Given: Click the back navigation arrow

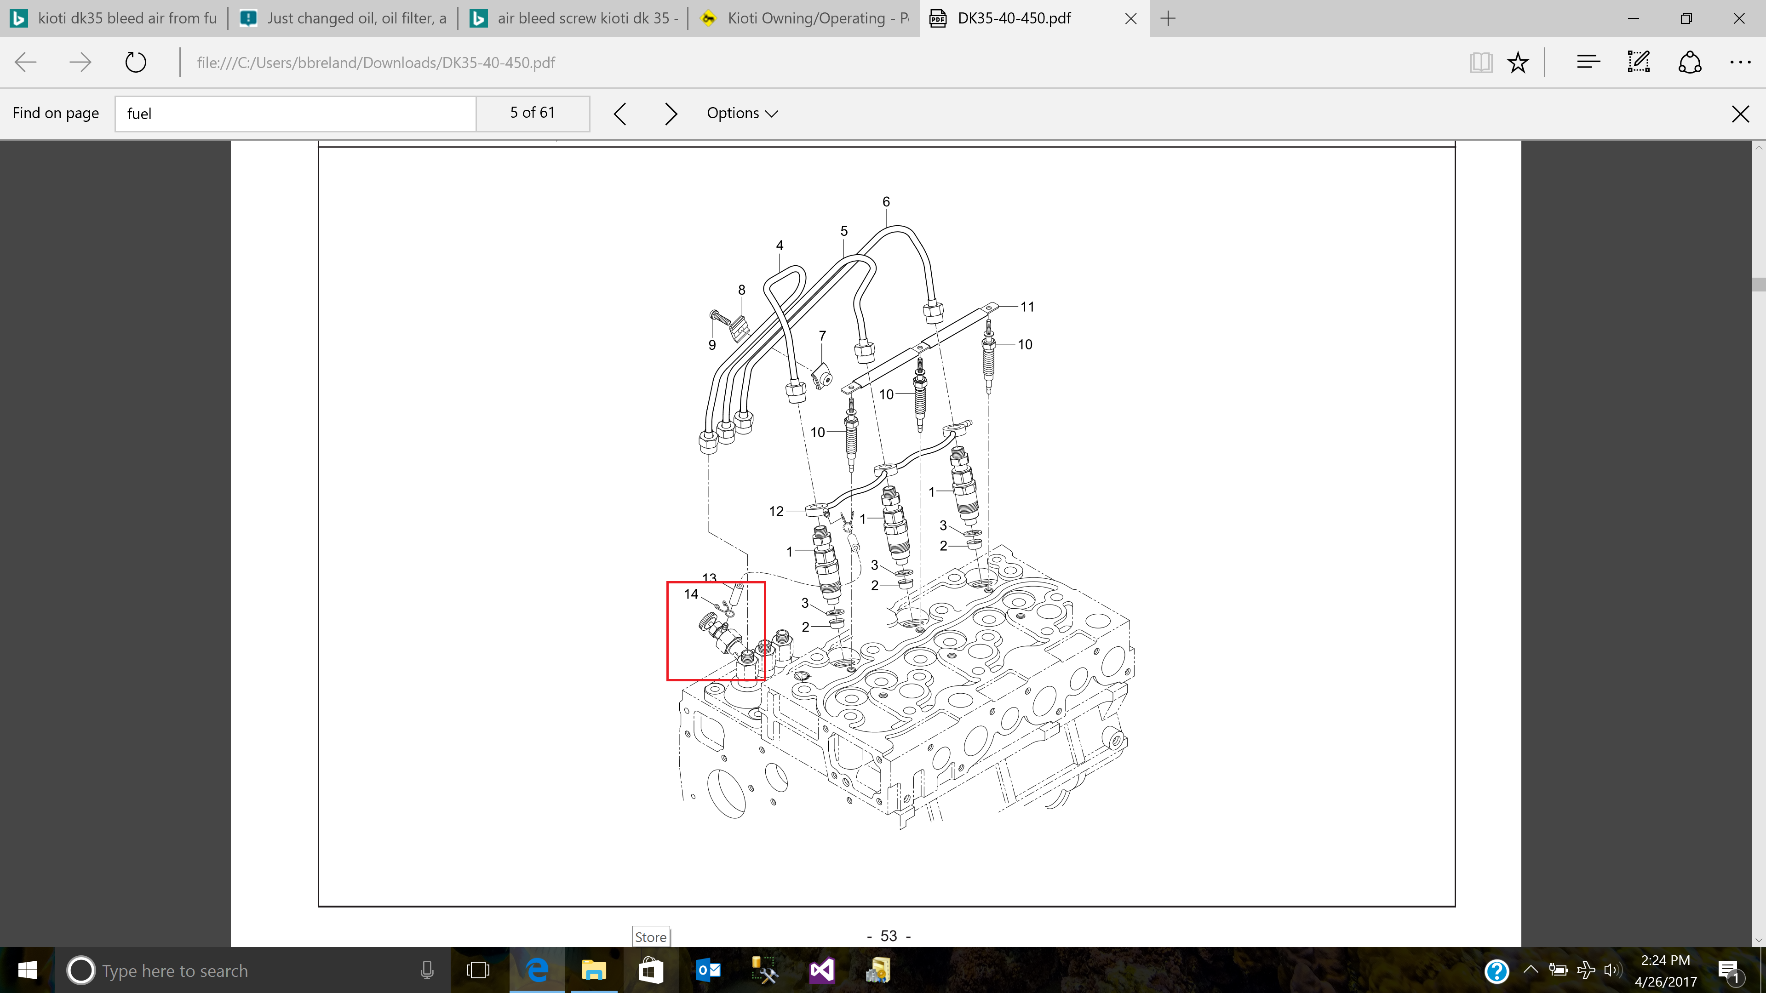Looking at the screenshot, I should pyautogui.click(x=25, y=63).
